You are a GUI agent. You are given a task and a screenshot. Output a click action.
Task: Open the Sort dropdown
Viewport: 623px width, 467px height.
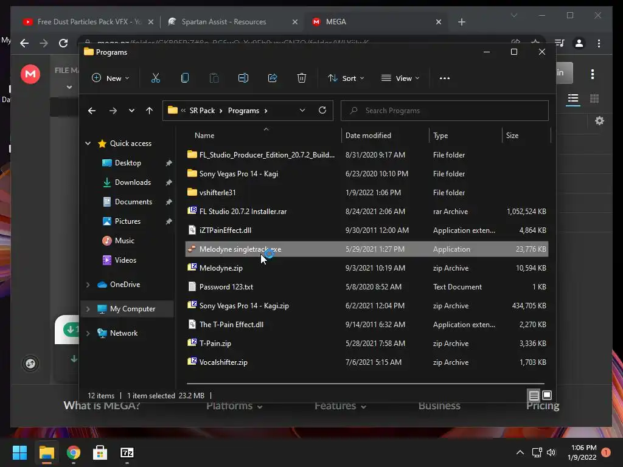[x=346, y=78]
